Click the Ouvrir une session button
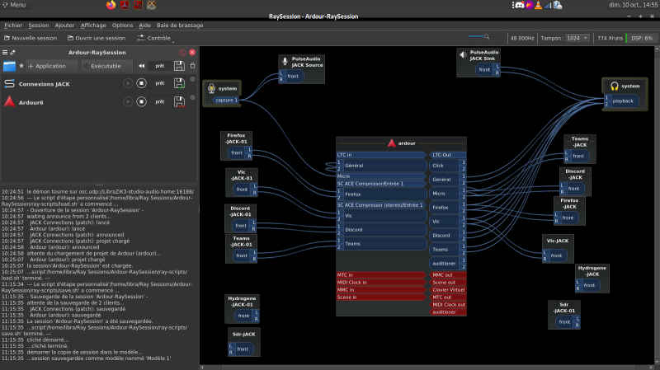The image size is (660, 370). coord(96,38)
